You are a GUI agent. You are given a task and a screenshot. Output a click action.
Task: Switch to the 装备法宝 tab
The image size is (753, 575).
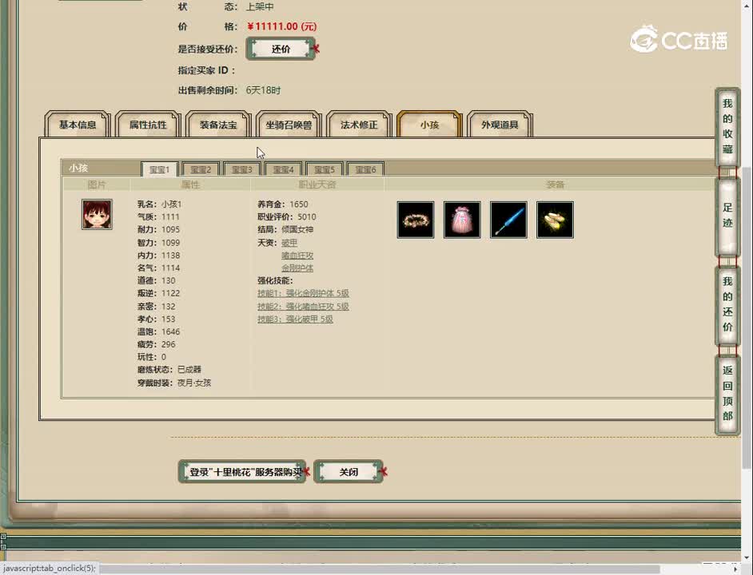point(218,125)
